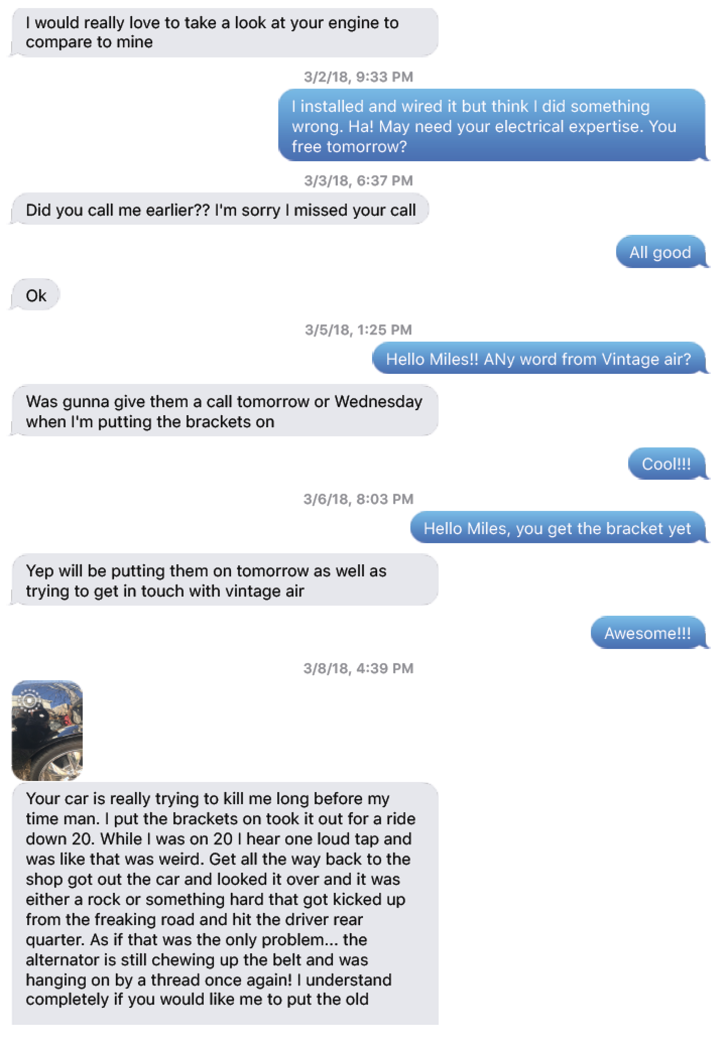Tap the 3/2/18, 9:33 PM timestamp
The height and width of the screenshot is (1044, 726).
358,77
